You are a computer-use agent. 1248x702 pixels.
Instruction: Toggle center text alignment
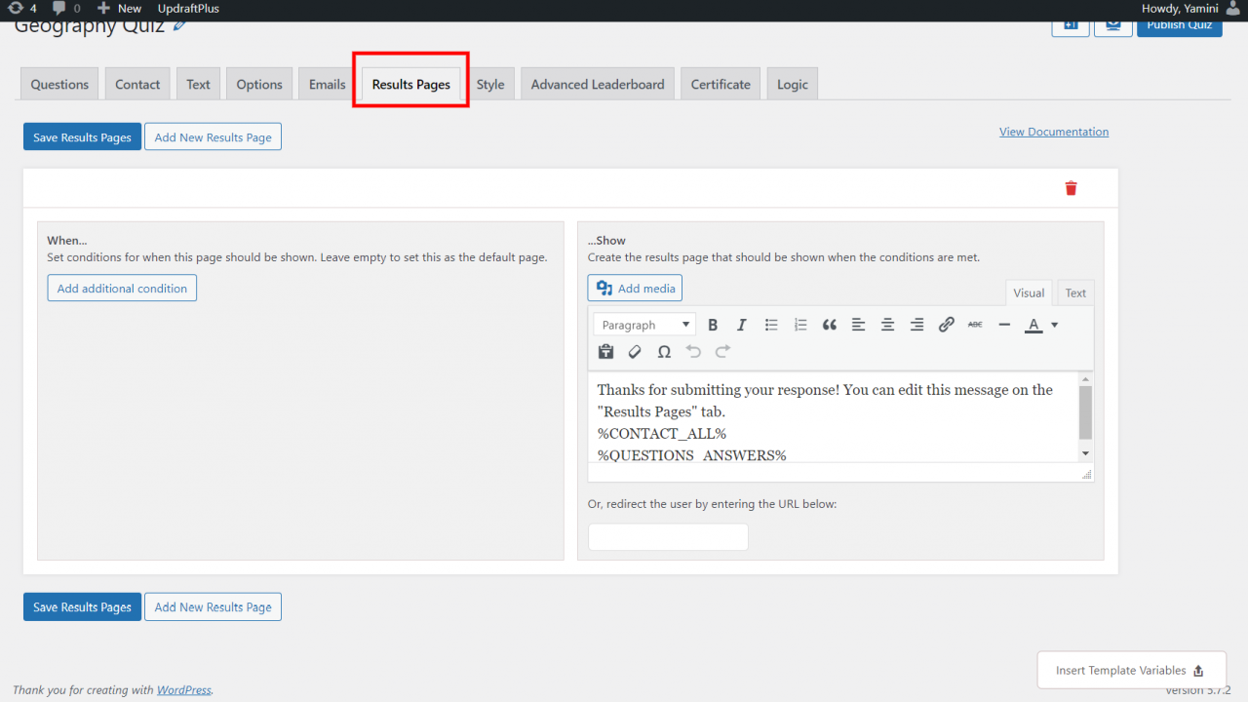(x=888, y=325)
